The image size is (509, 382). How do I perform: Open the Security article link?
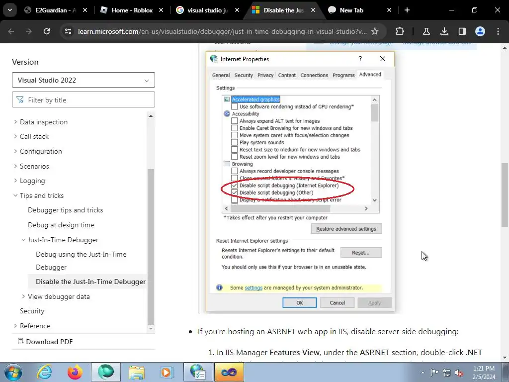[x=32, y=311]
